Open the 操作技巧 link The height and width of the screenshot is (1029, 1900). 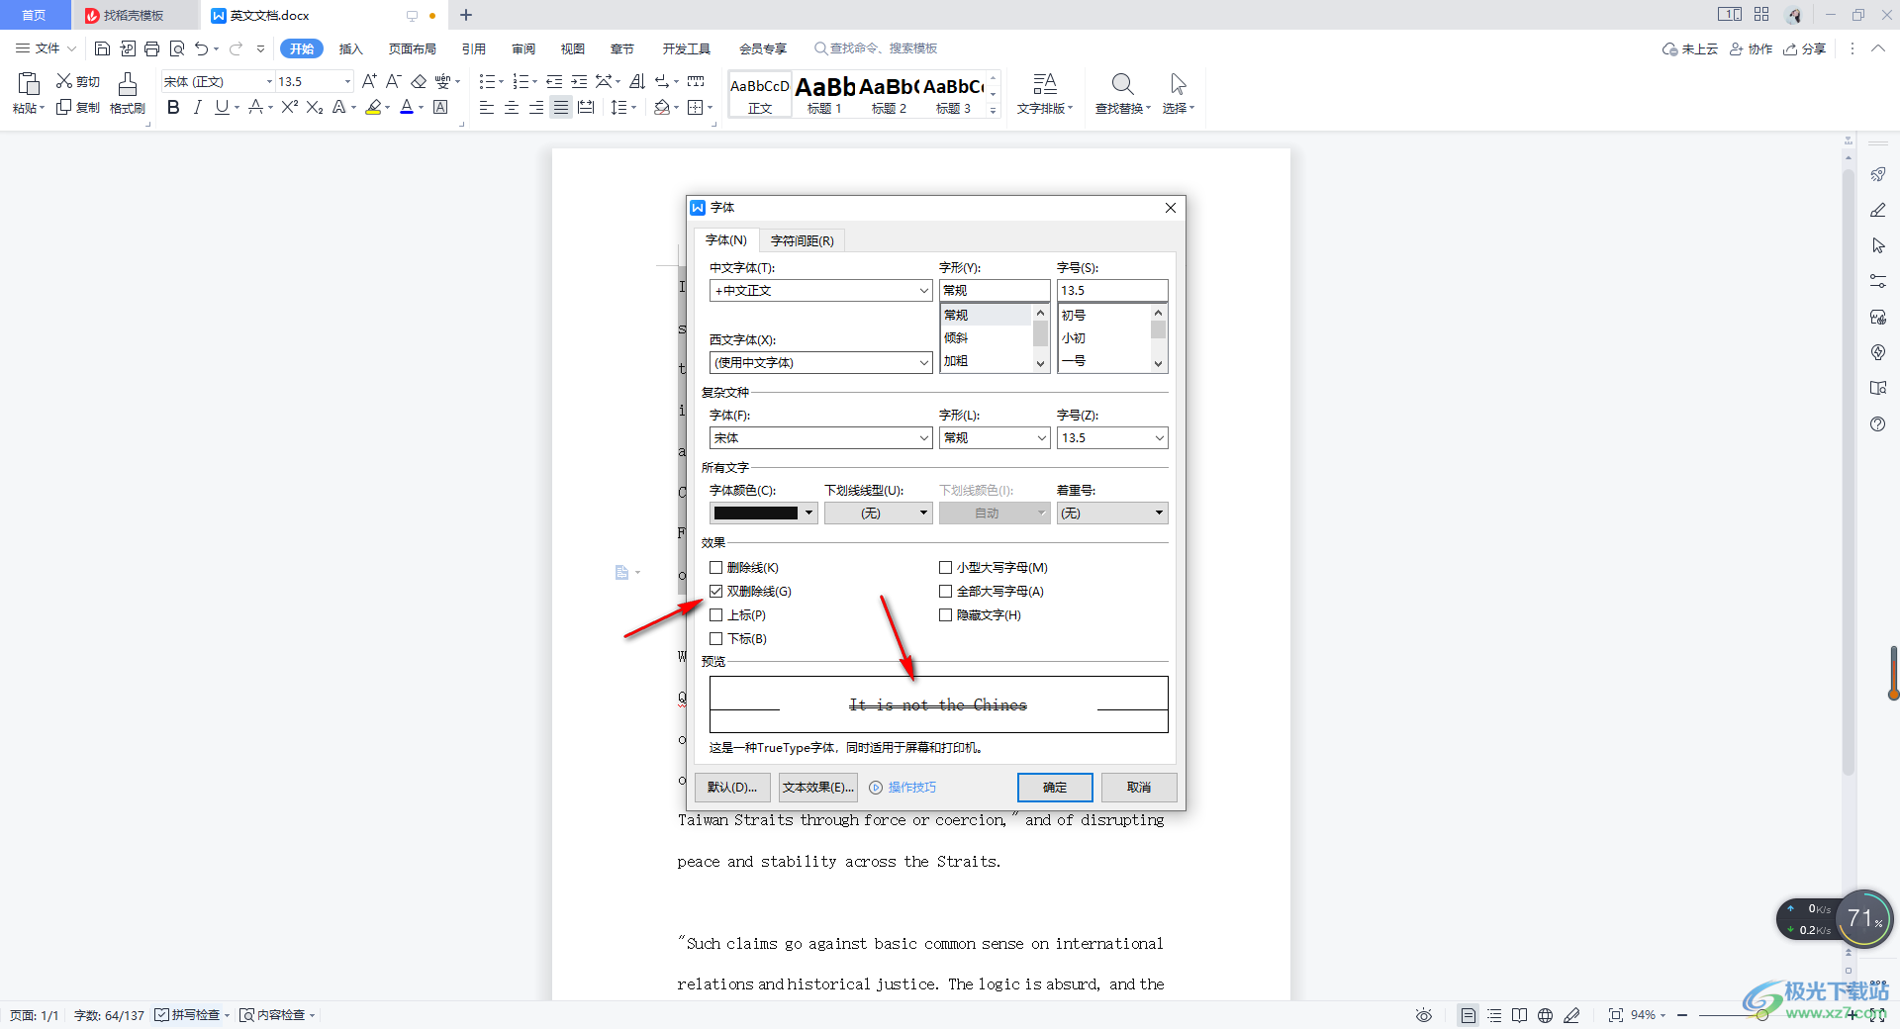(911, 788)
